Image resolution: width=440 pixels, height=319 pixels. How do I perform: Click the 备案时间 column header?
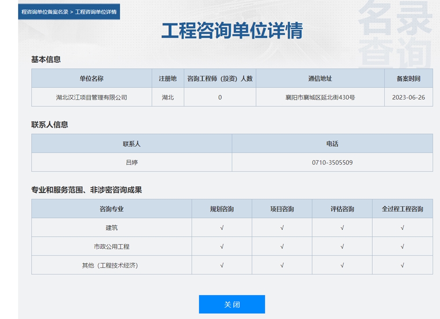pos(409,79)
